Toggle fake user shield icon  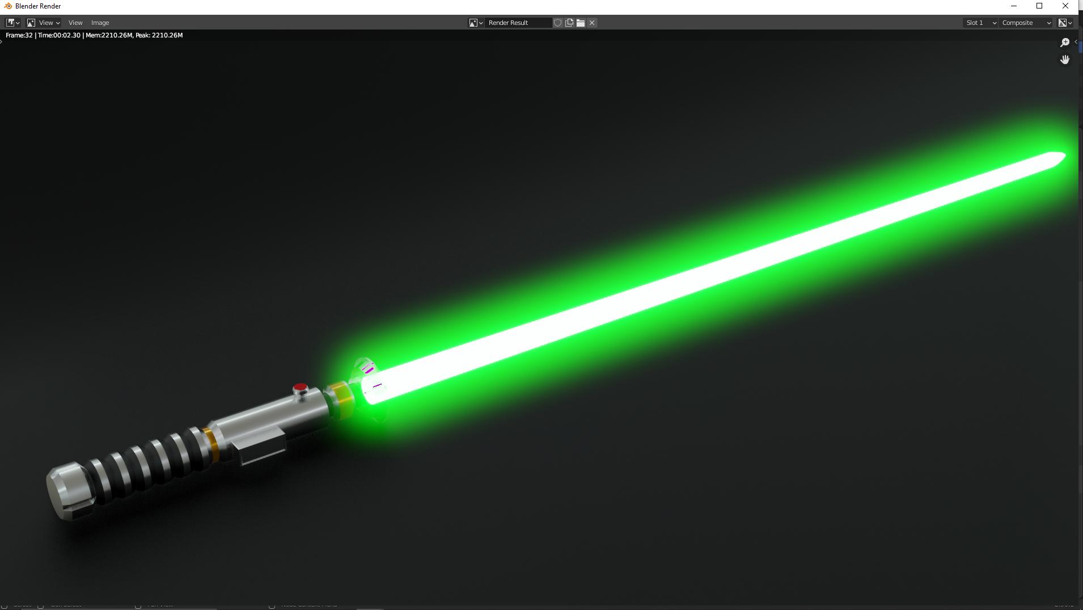pos(558,23)
